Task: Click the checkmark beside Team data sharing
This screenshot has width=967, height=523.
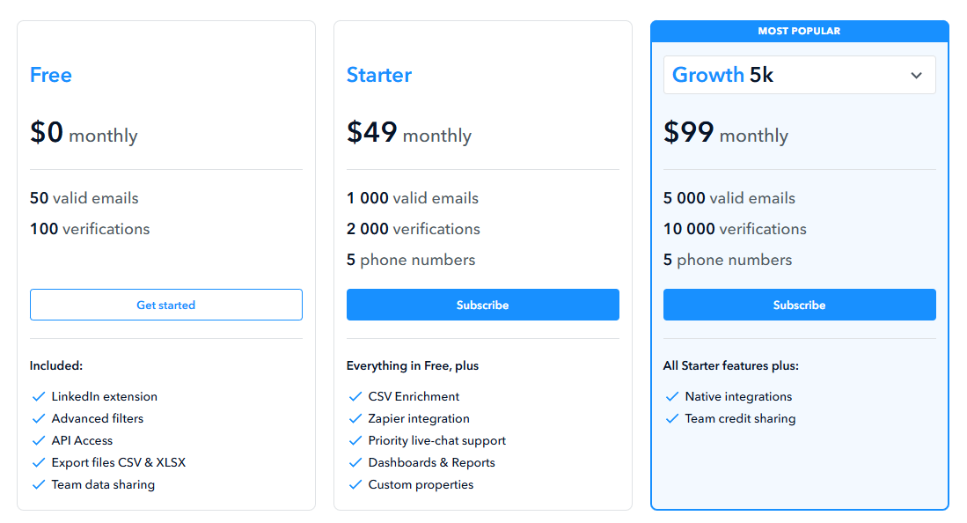Action: click(39, 484)
